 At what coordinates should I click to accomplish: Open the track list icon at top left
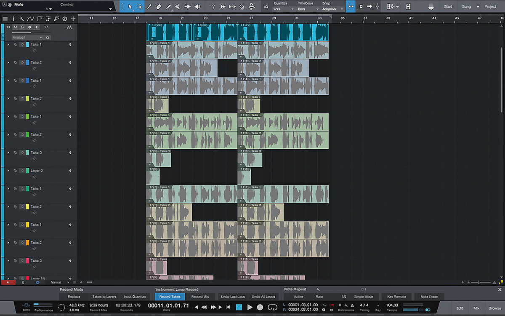[5, 19]
